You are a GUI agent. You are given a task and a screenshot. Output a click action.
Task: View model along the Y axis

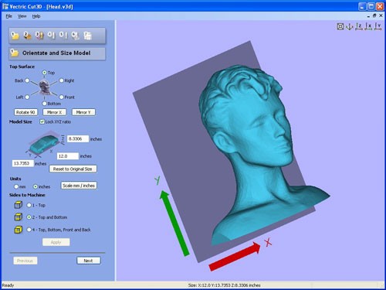(378, 26)
